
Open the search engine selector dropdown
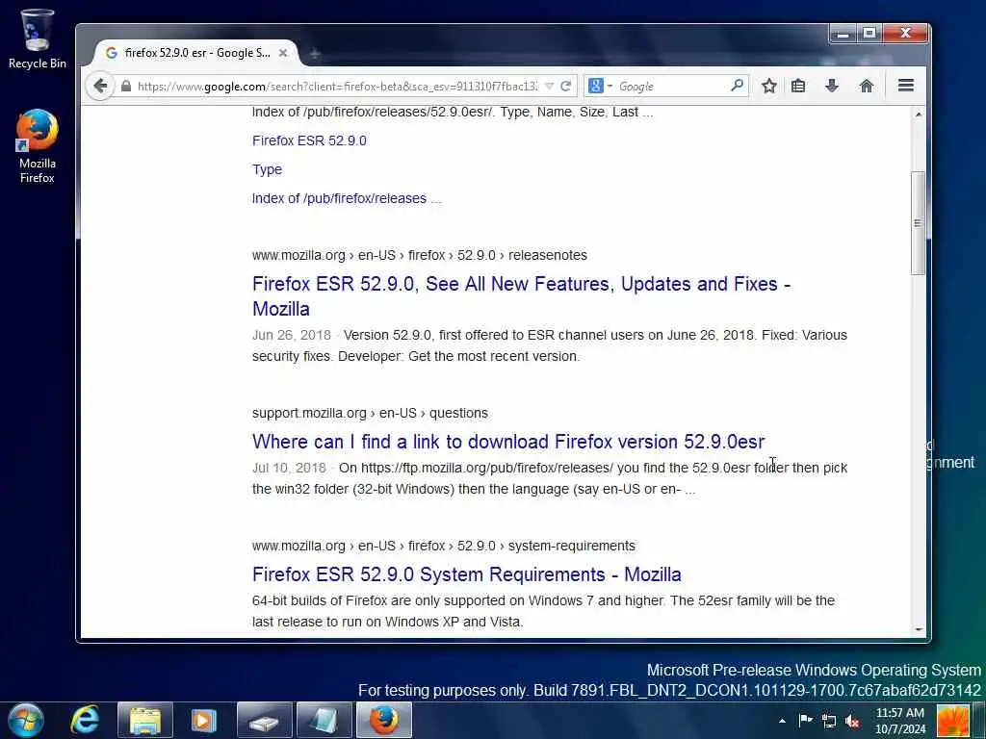600,86
